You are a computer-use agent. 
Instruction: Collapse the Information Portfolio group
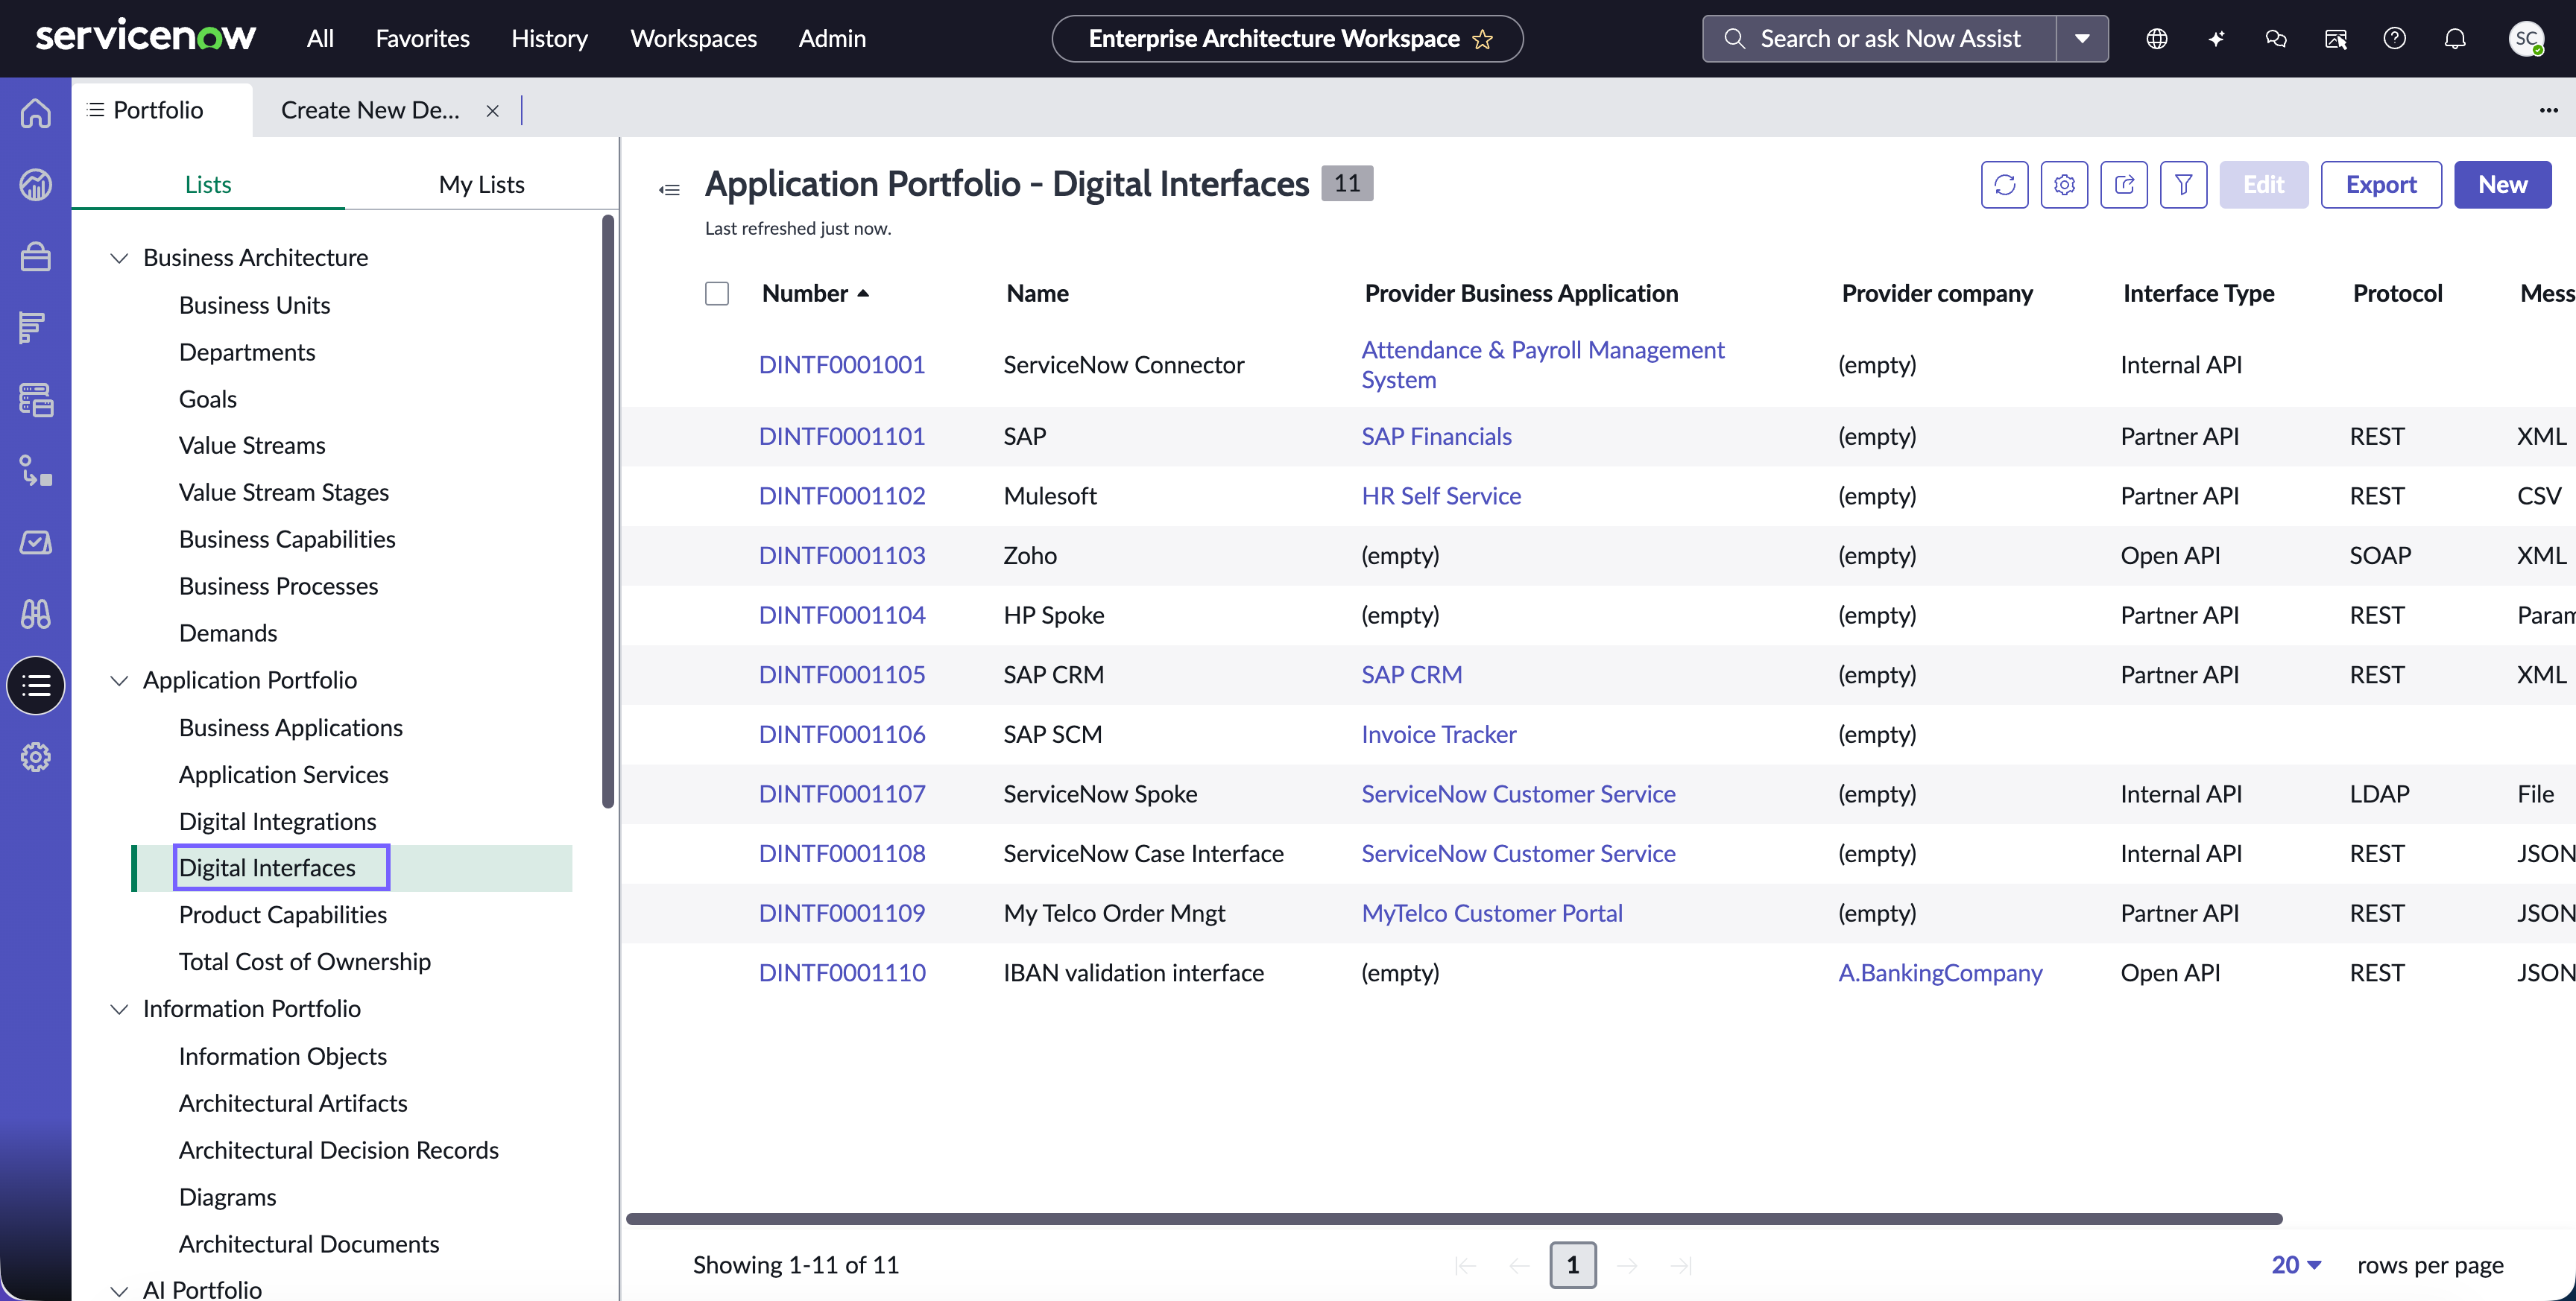coord(119,1009)
